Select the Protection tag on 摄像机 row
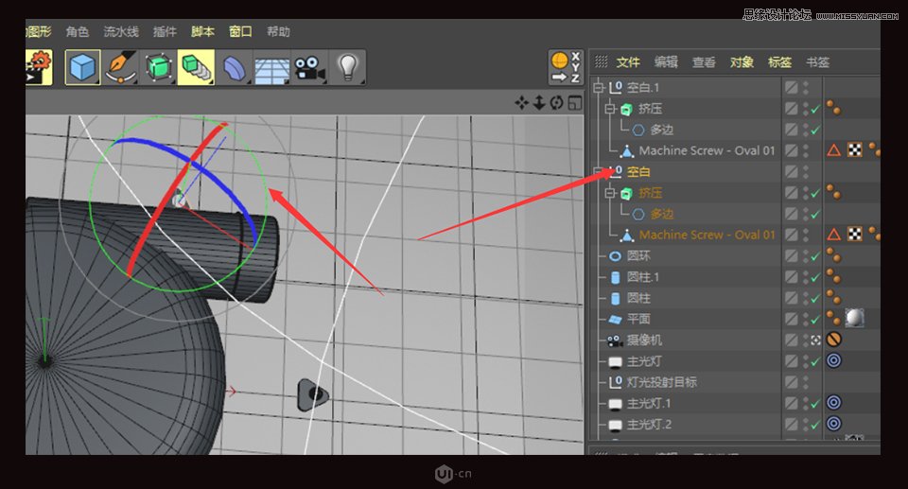The height and width of the screenshot is (489, 908). [x=833, y=340]
